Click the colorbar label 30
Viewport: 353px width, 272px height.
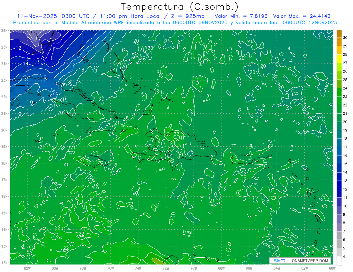tap(345, 38)
